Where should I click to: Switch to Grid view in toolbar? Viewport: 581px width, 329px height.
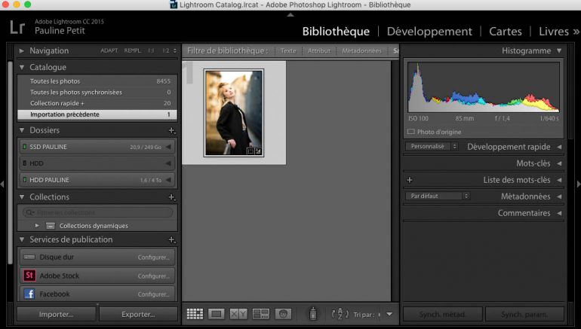coord(195,313)
